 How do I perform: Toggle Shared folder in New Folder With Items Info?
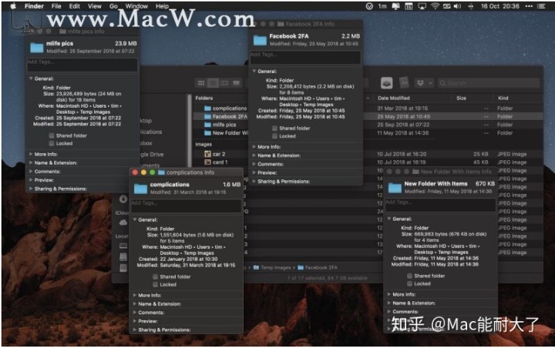pyautogui.click(x=409, y=276)
